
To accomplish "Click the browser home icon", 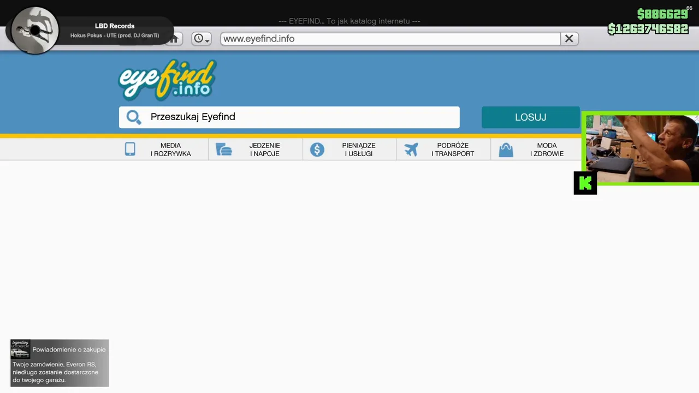I will (x=174, y=39).
